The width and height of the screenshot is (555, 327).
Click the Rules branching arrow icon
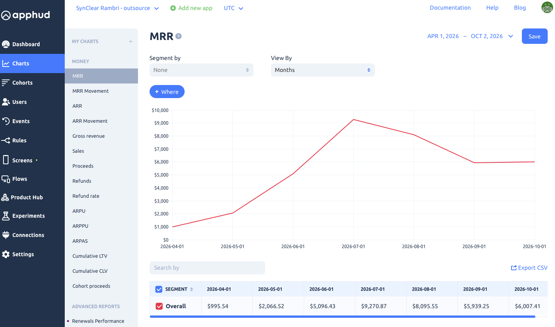pyautogui.click(x=6, y=140)
